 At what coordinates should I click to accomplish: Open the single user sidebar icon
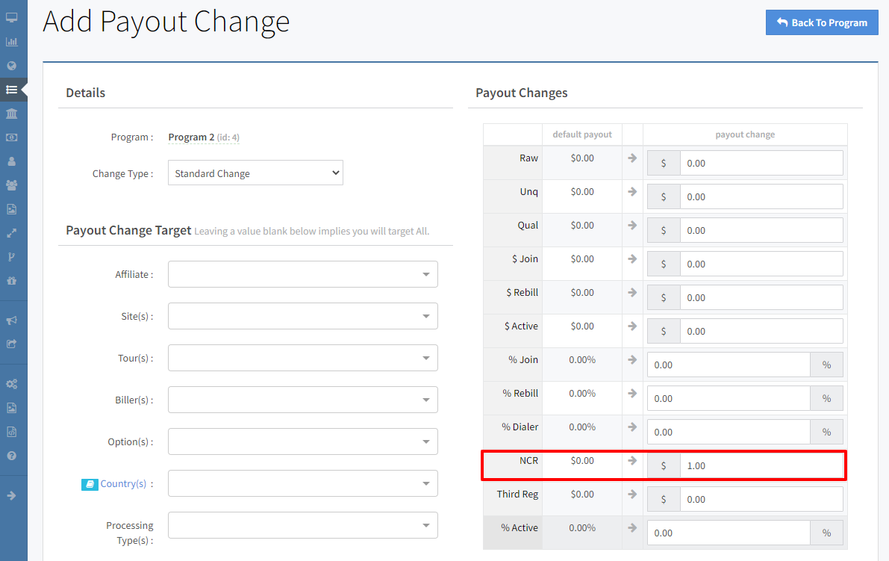pyautogui.click(x=11, y=161)
